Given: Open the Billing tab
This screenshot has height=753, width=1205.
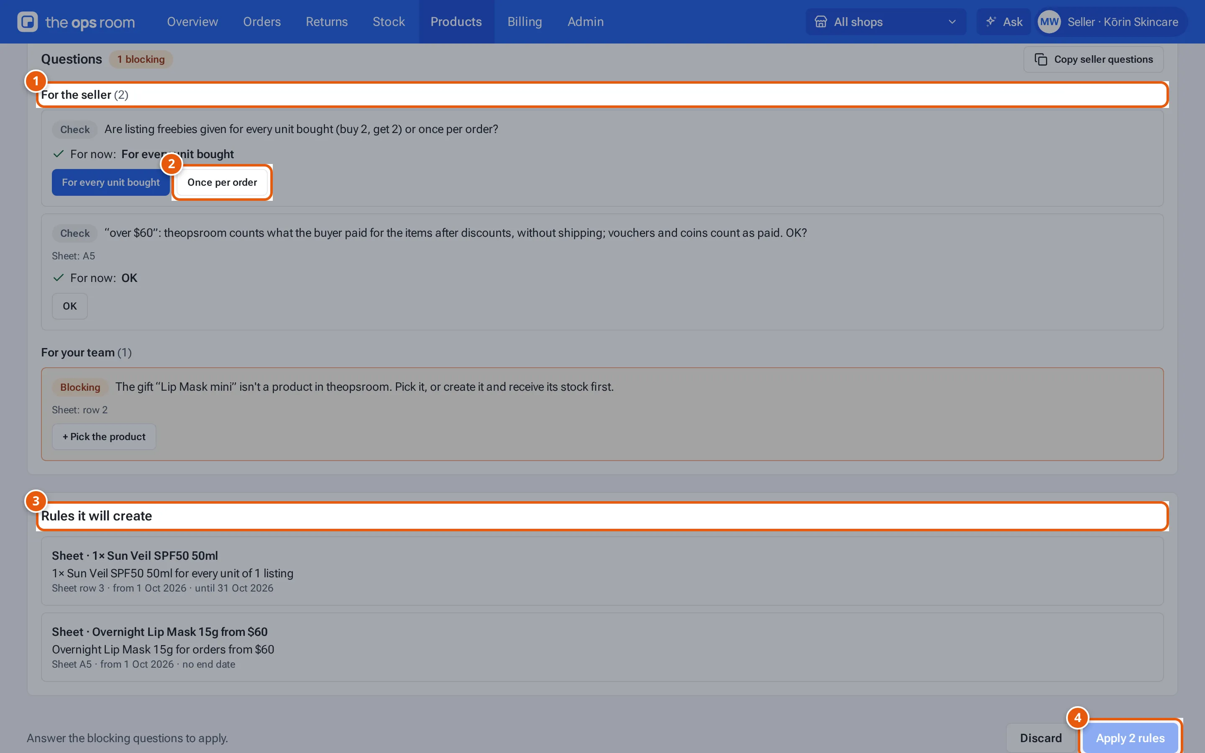Looking at the screenshot, I should tap(525, 22).
